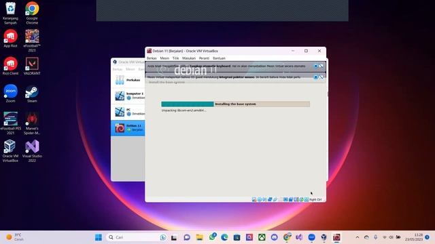Select eFootball 2023 desktop shortcut
Screen dimensions: 435x244
(x=32, y=41)
